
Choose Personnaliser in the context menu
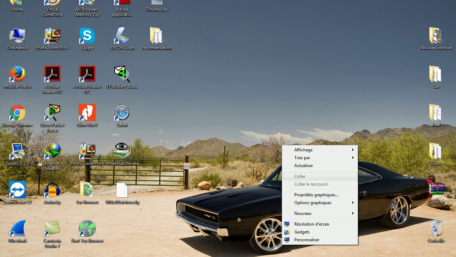pos(320,240)
